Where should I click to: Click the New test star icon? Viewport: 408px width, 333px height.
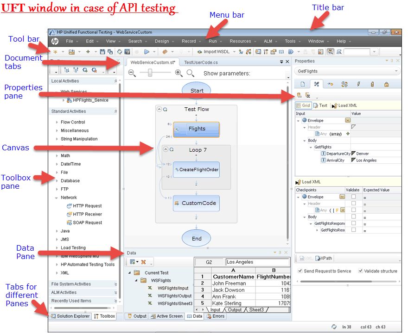click(x=55, y=52)
